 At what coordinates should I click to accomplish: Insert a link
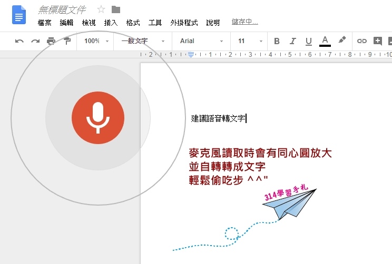tap(361, 41)
